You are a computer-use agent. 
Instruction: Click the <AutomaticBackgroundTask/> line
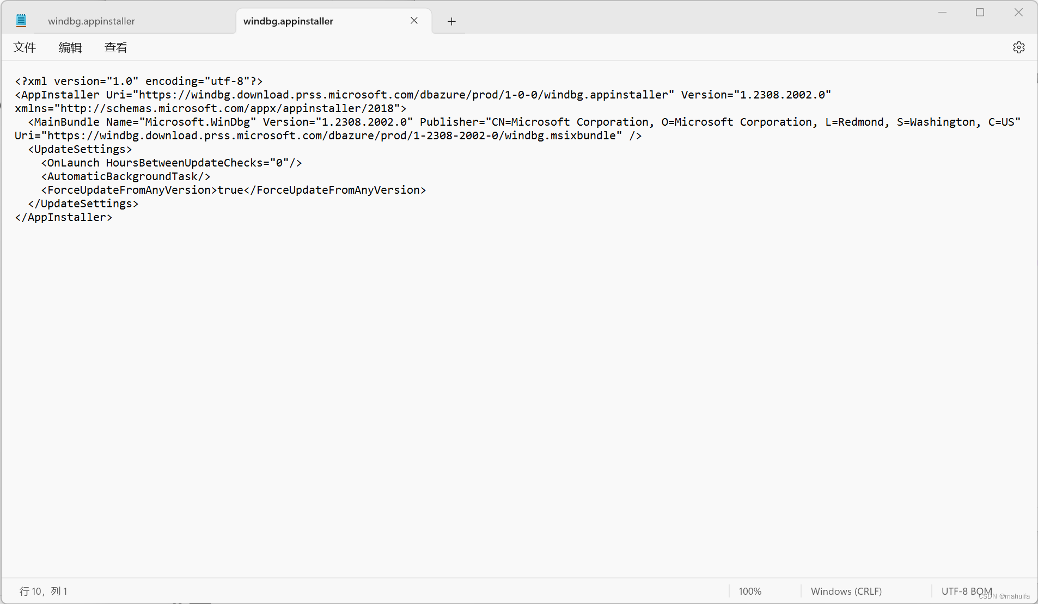126,176
